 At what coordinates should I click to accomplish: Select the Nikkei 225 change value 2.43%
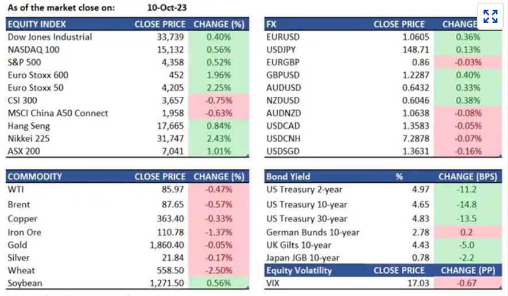coord(219,139)
